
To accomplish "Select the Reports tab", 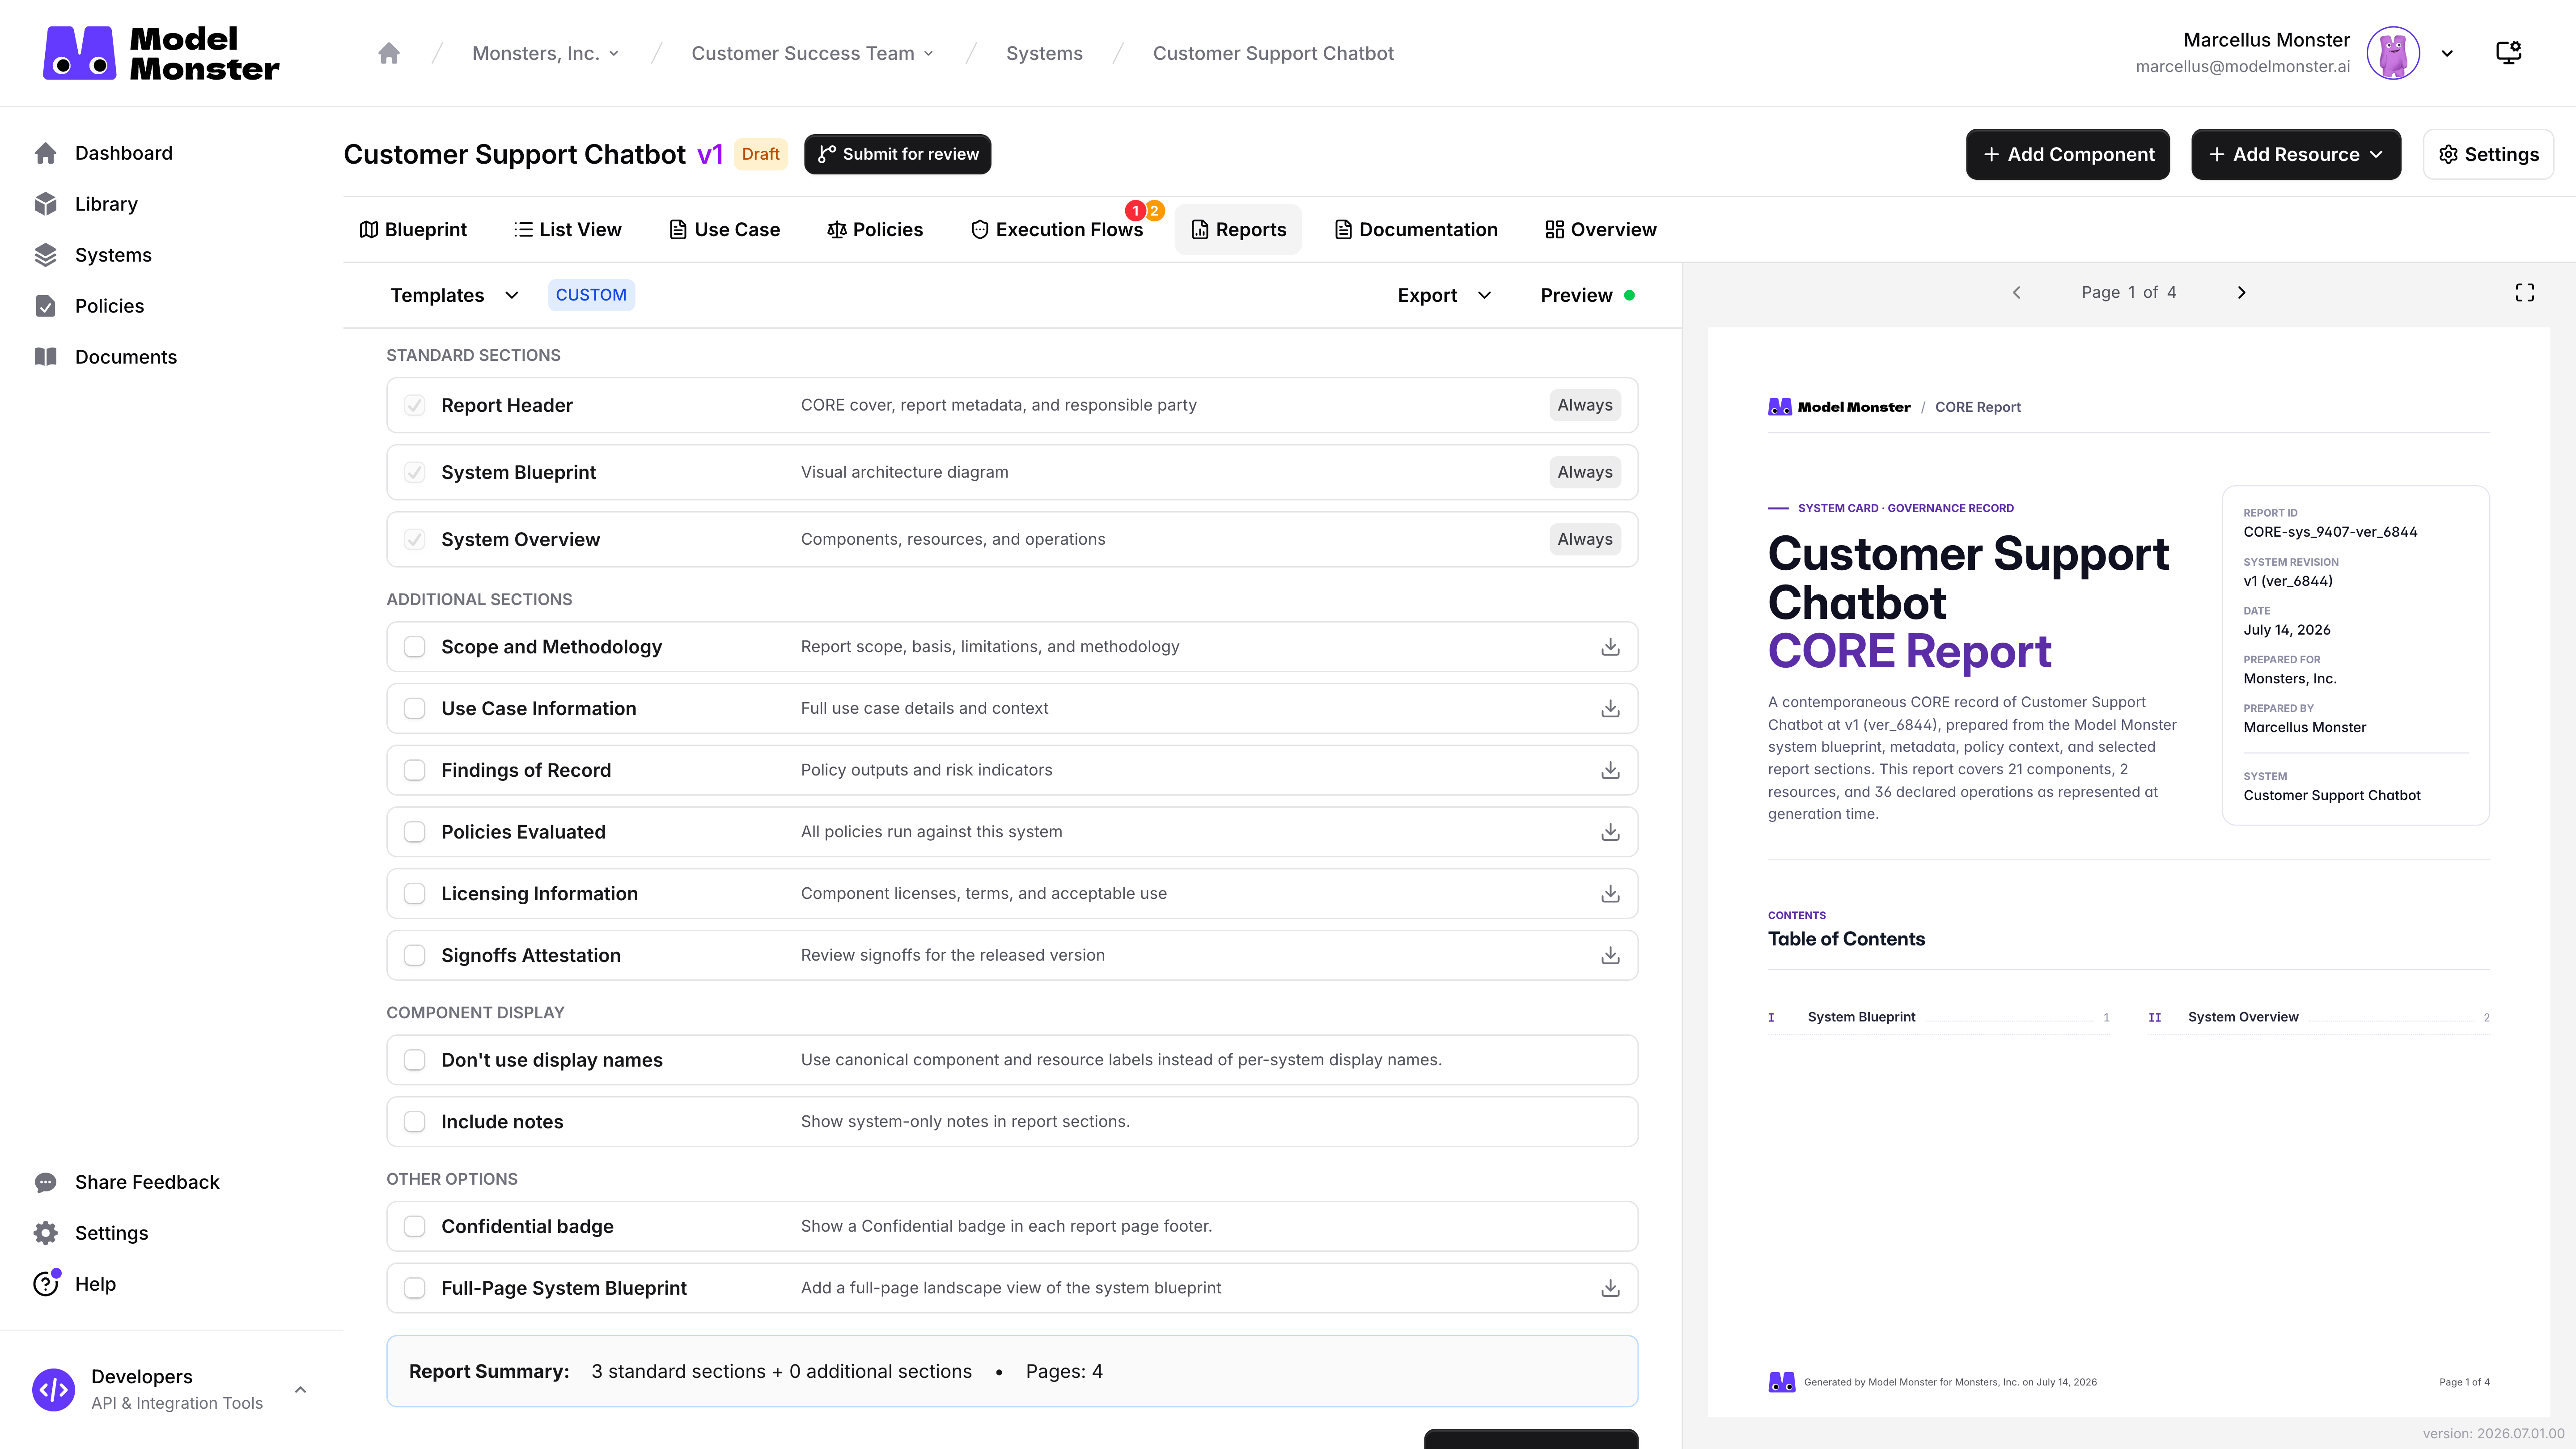I will [x=1238, y=230].
